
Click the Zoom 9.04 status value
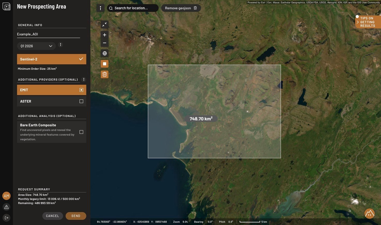180,222
